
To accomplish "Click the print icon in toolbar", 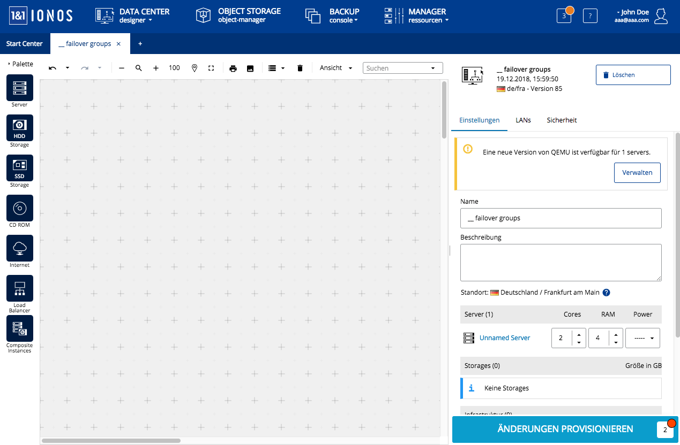I will tap(233, 68).
